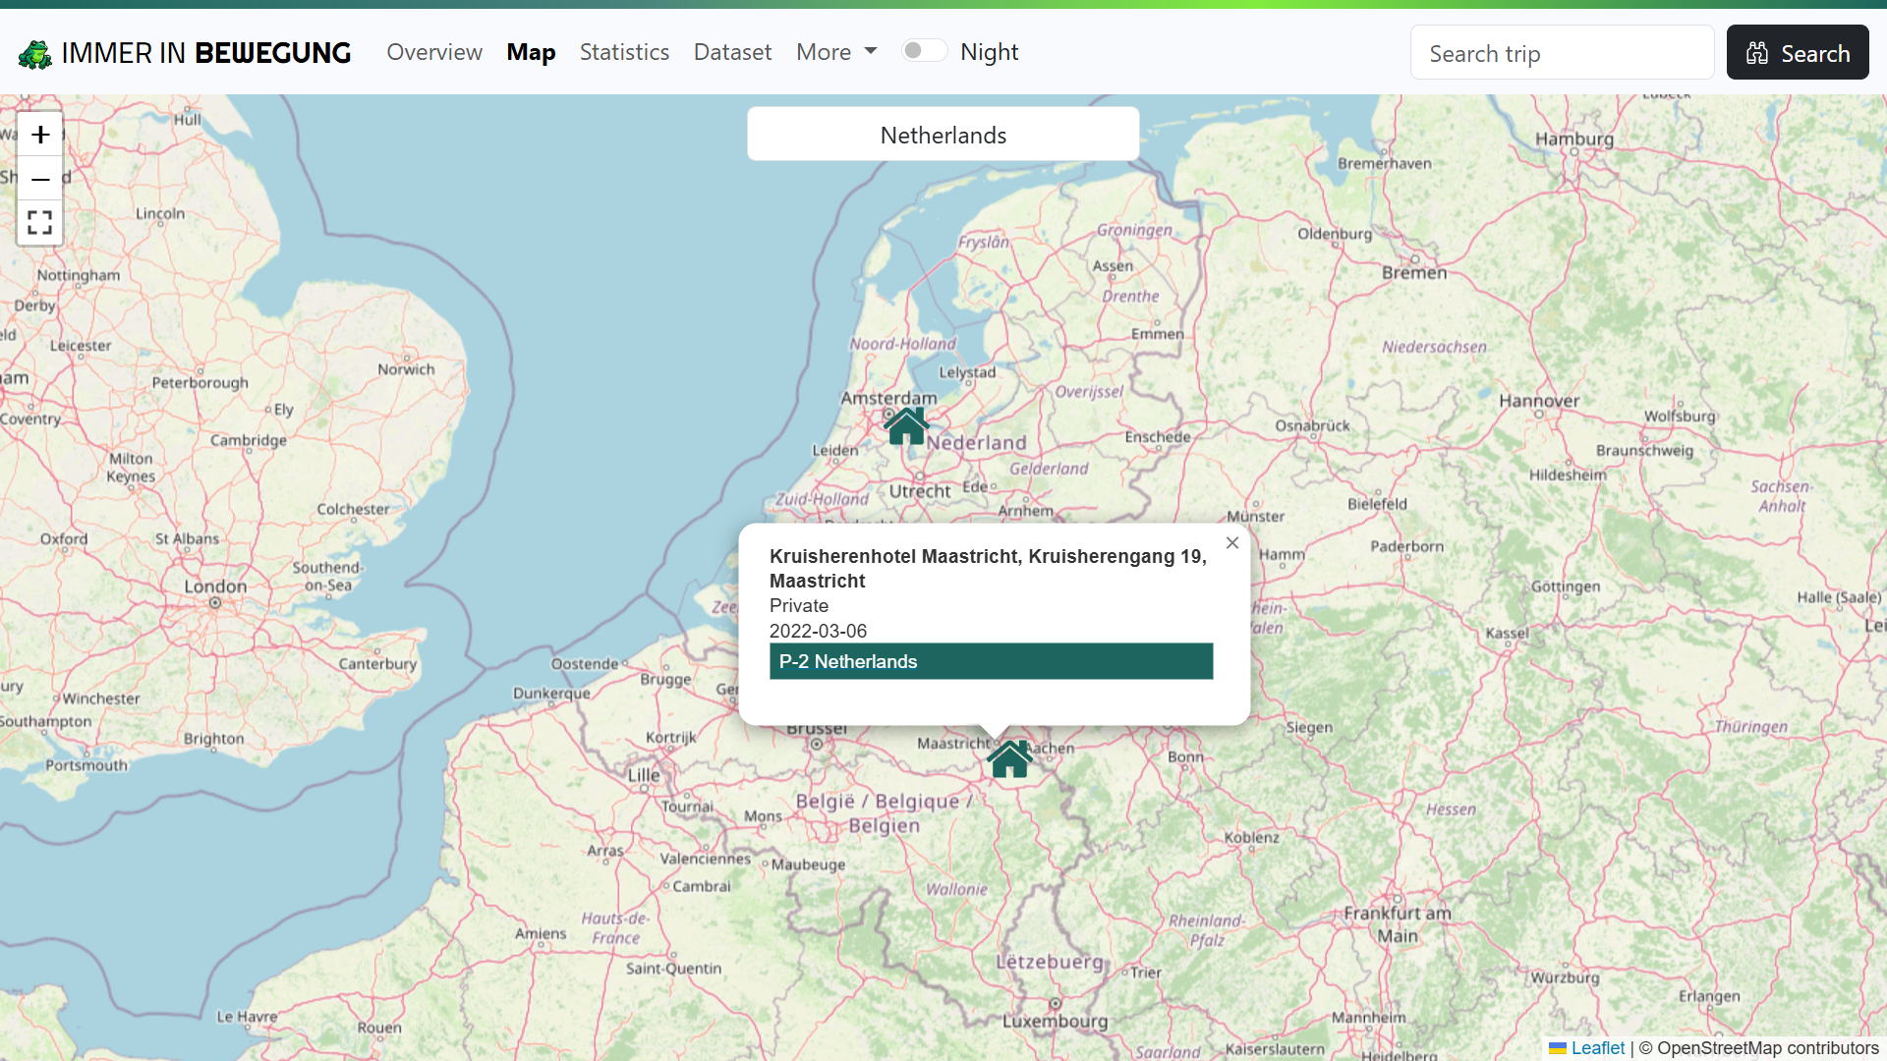Click Cambridge label on map
Screen dimensions: 1887x1061
[249, 440]
